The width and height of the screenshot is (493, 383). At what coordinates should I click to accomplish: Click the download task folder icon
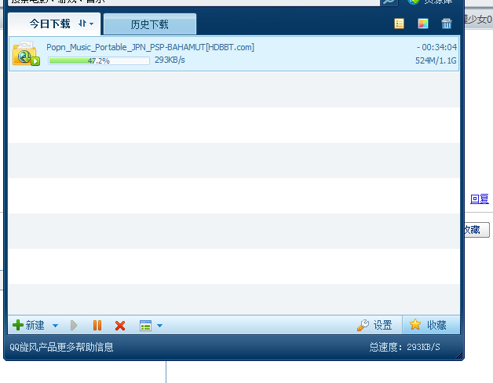click(x=26, y=53)
